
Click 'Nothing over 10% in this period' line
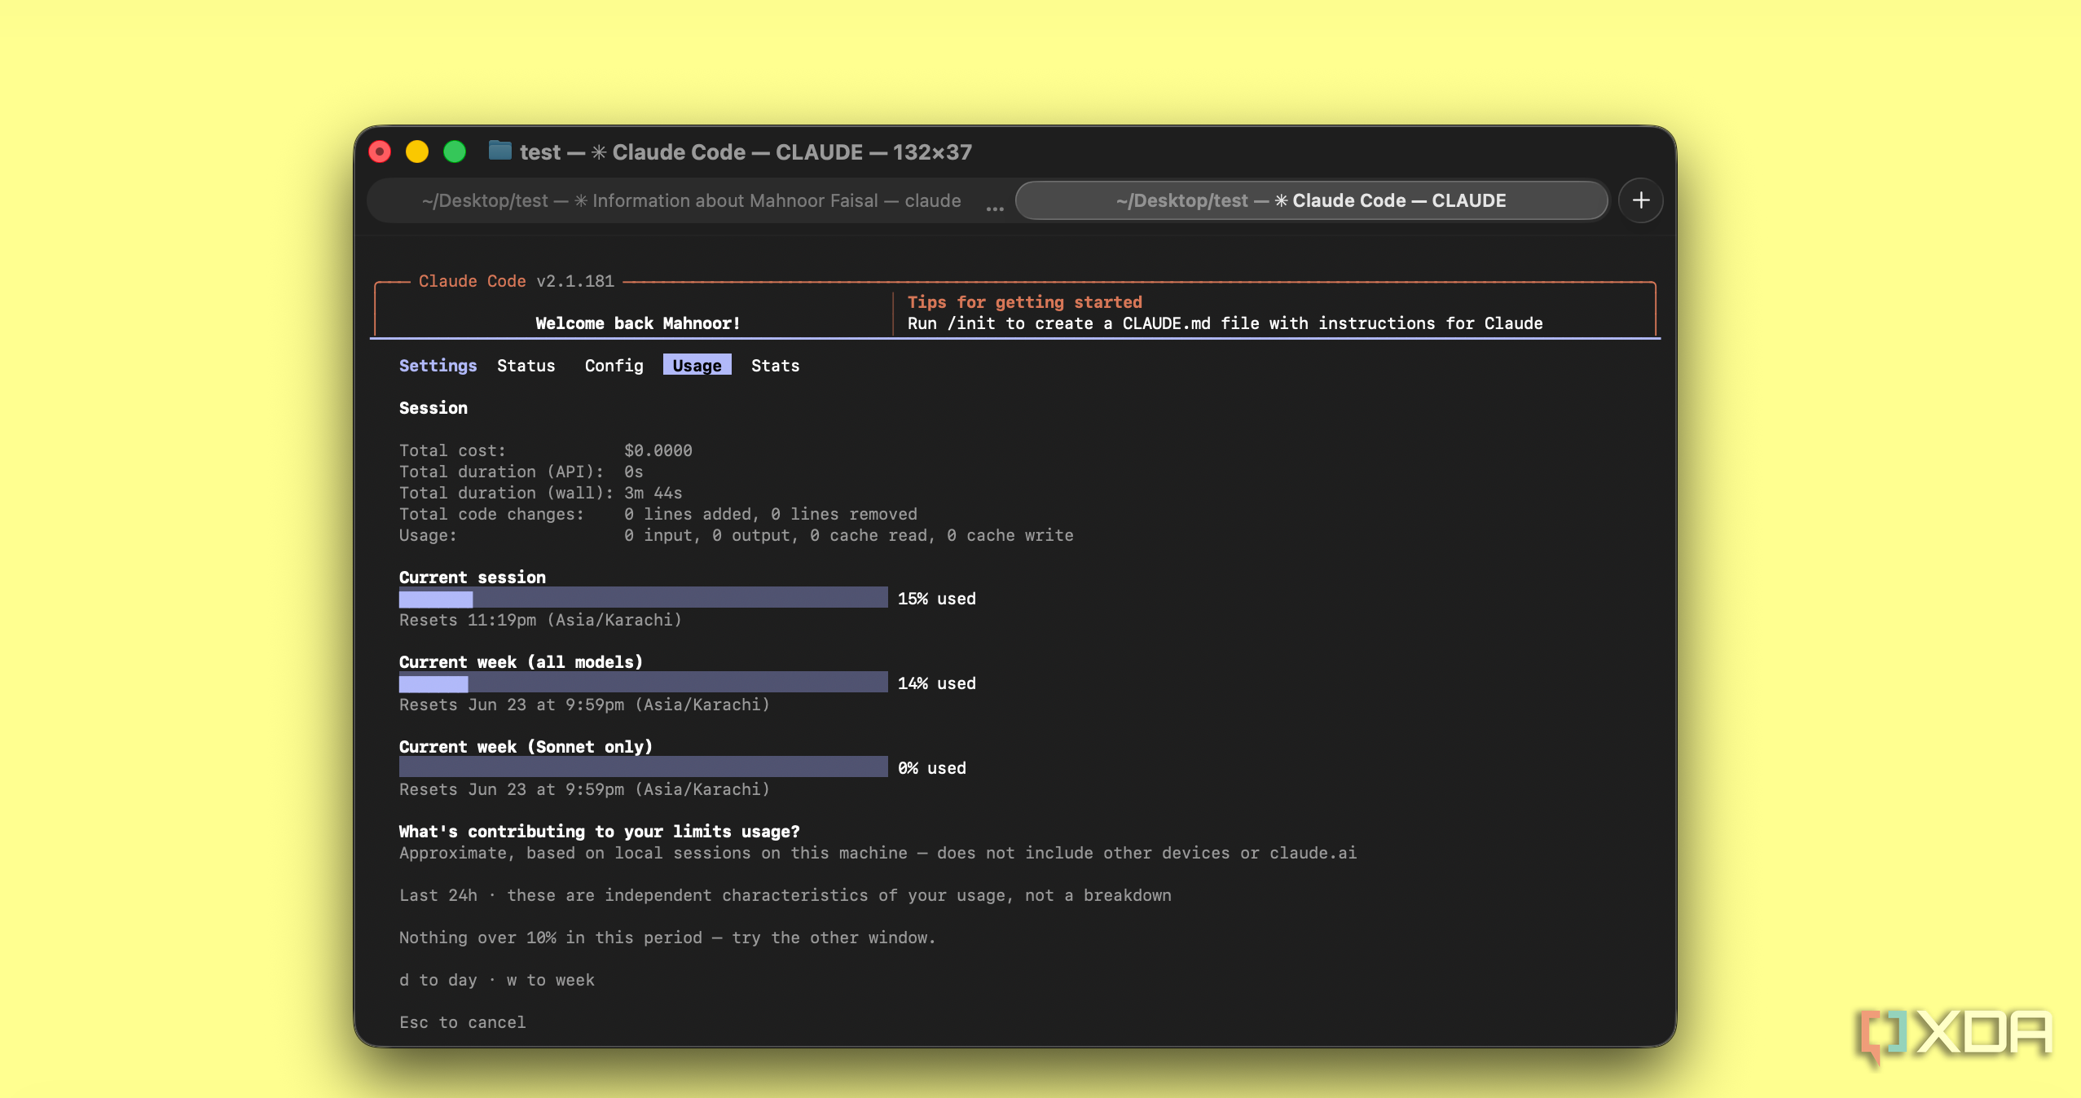point(667,938)
